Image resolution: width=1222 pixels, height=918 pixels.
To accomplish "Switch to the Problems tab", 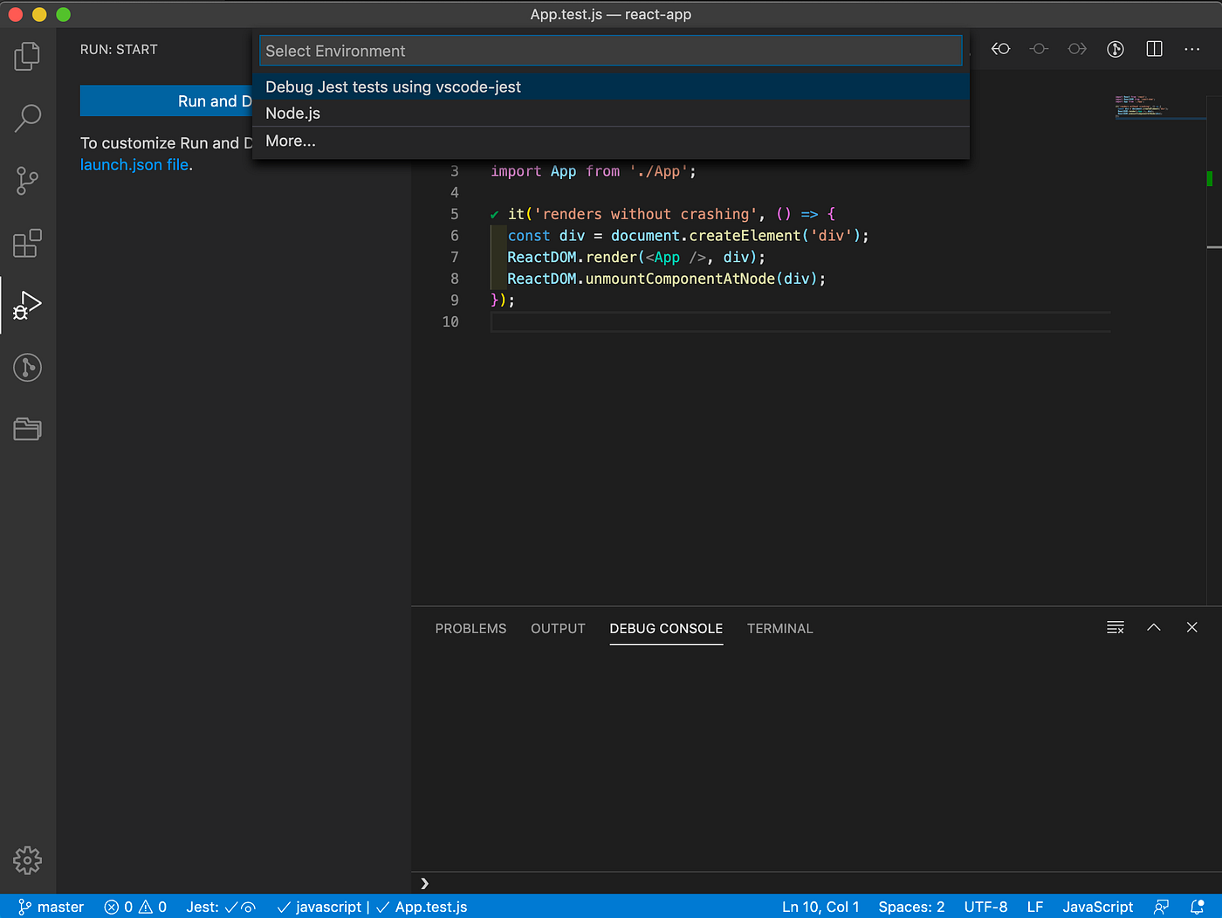I will coord(470,629).
